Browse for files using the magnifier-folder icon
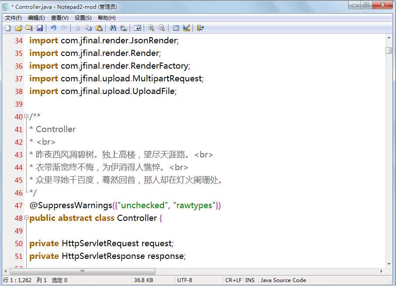396x286 pixels. (29, 28)
